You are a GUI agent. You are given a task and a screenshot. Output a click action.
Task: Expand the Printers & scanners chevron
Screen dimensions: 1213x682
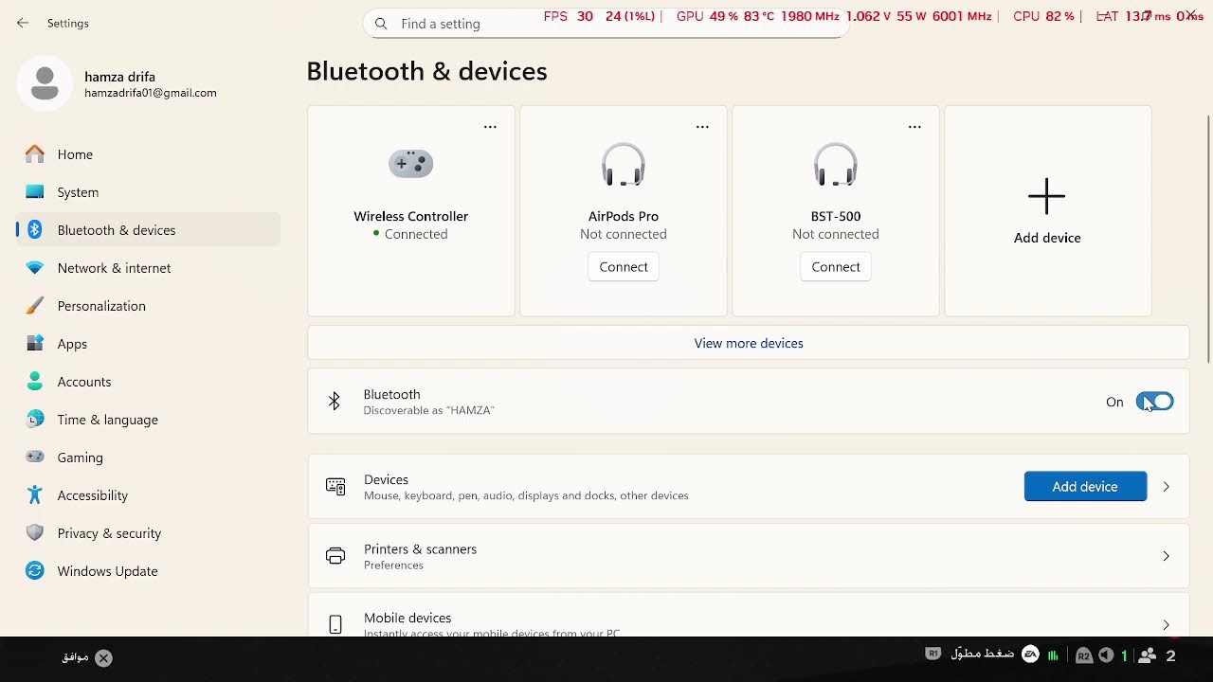pos(1167,556)
